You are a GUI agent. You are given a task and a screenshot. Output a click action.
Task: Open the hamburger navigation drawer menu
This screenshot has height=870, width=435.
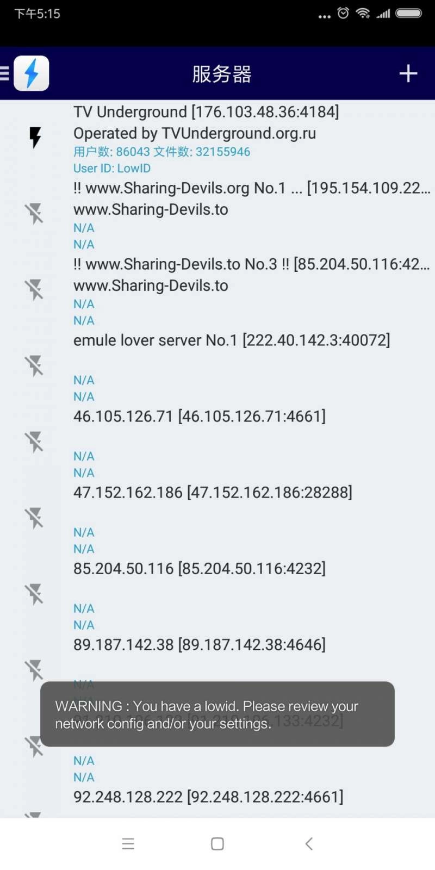pyautogui.click(x=5, y=73)
